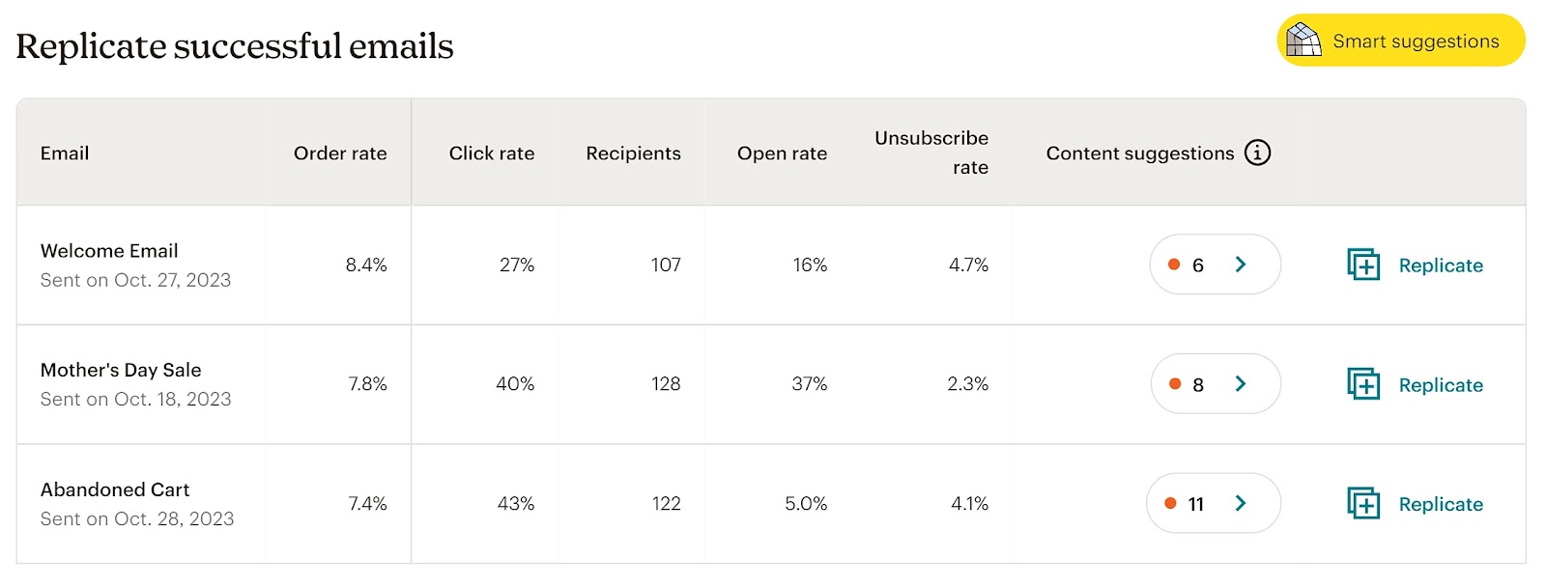Viewport: 1546px width, 587px height.
Task: Expand the 11 content suggestions for Abandoned Cart
Action: click(1242, 503)
